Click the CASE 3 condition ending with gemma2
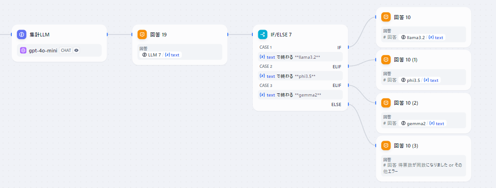 tap(301, 95)
